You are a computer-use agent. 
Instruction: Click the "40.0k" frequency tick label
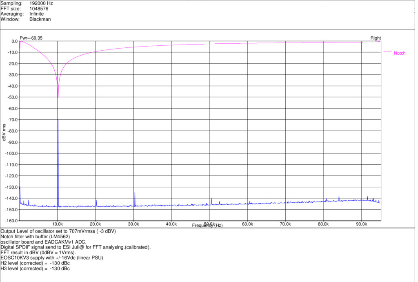(x=171, y=224)
